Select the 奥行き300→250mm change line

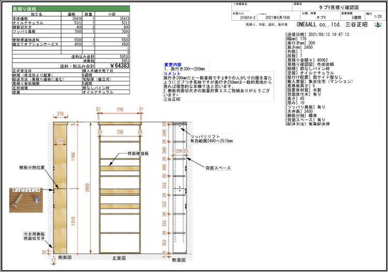coord(184,69)
